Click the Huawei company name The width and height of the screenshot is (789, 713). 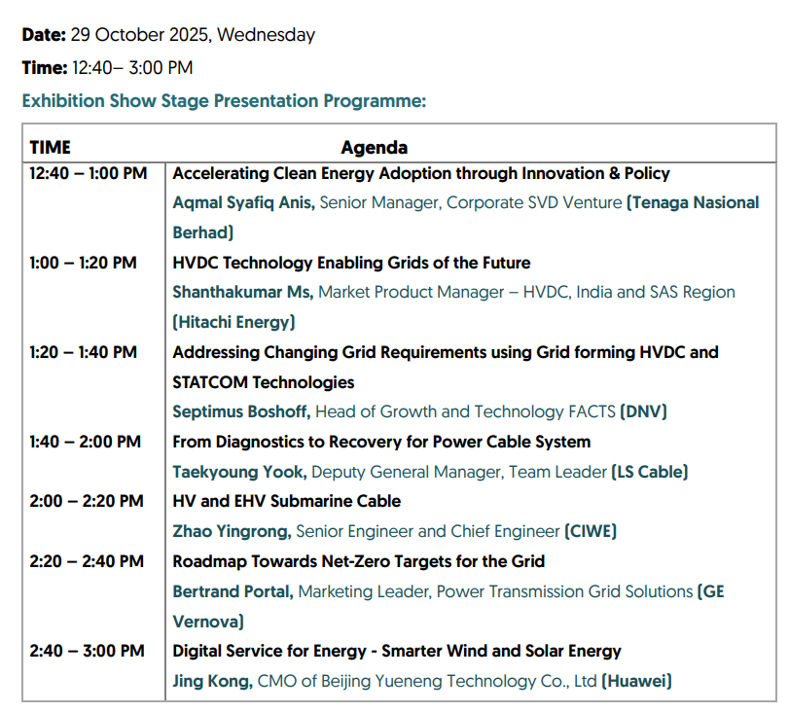coord(636,681)
